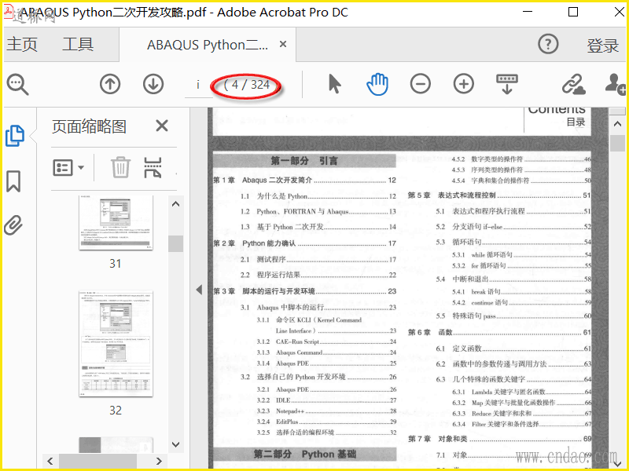Screen dimensions: 629x471
Task: Click the page thumbnails print pages icon
Action: (x=153, y=167)
